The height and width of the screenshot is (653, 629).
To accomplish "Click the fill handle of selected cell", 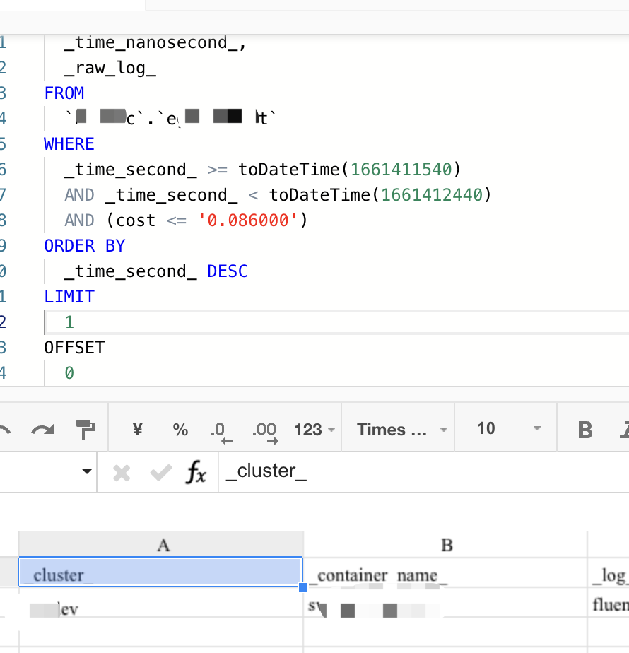I will coord(303,587).
